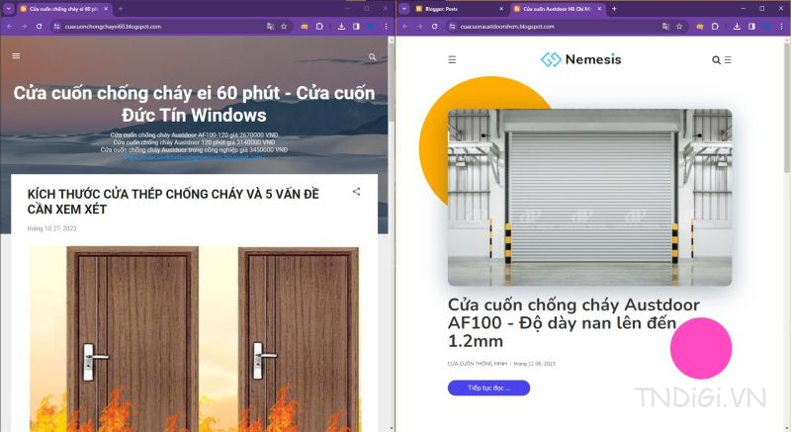Click the Nemesis logo
This screenshot has width=791, height=432.
[581, 59]
